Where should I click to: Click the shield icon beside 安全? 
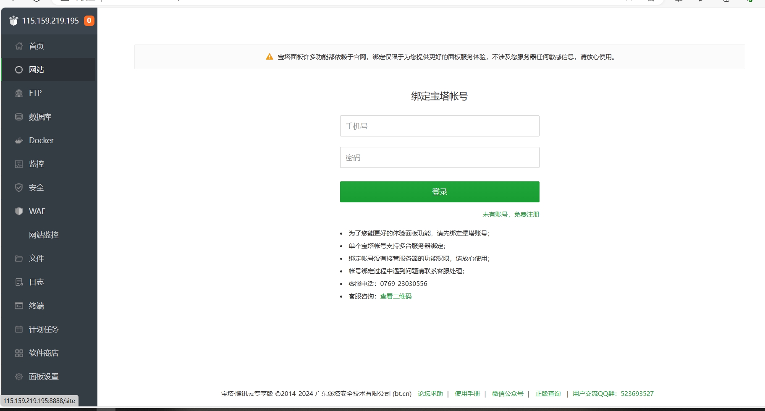(19, 188)
